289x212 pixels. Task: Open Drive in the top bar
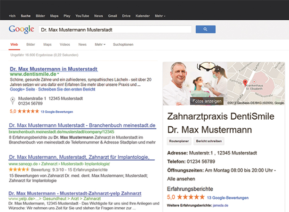(126, 16)
